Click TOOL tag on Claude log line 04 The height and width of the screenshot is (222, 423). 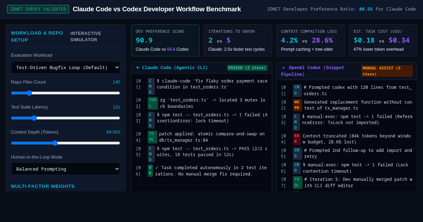coord(152,137)
